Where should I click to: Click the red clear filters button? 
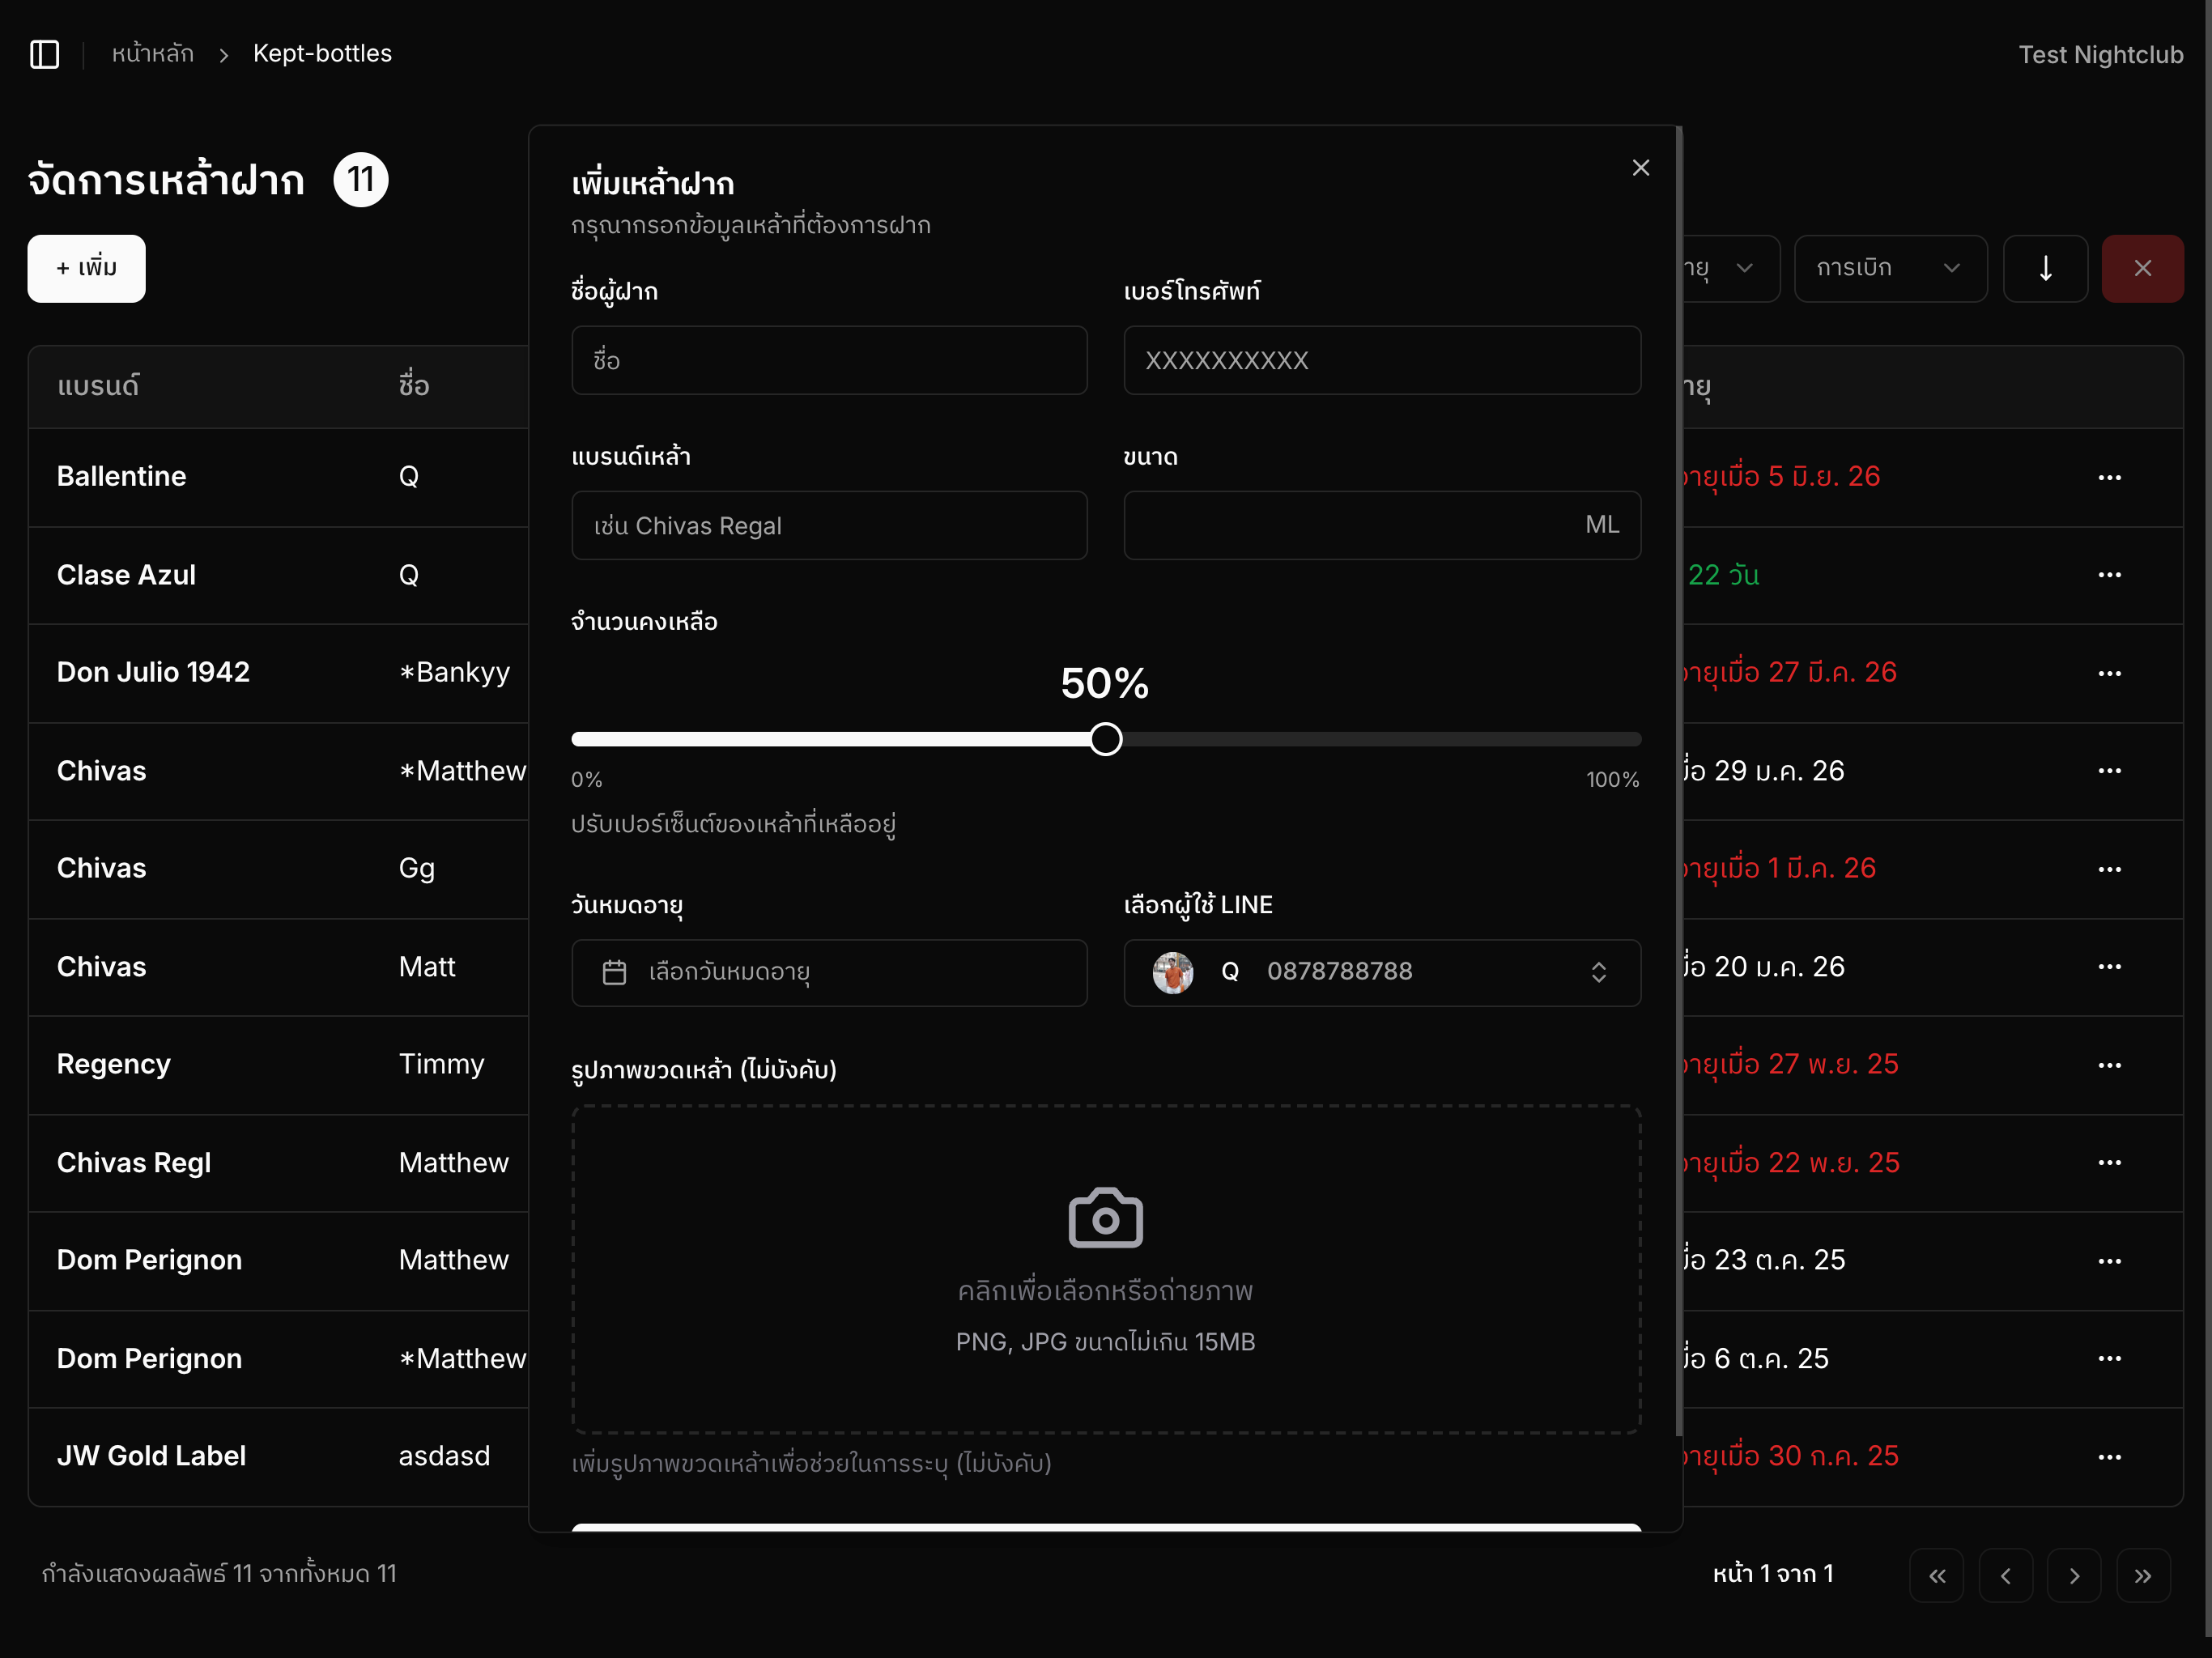(2142, 268)
